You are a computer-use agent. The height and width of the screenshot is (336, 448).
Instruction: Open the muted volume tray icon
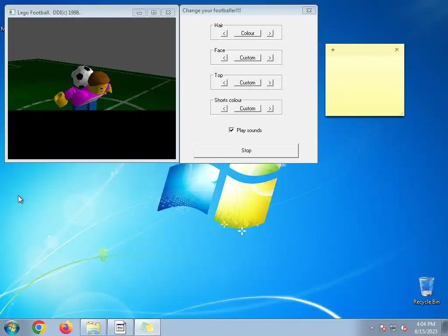click(404, 328)
